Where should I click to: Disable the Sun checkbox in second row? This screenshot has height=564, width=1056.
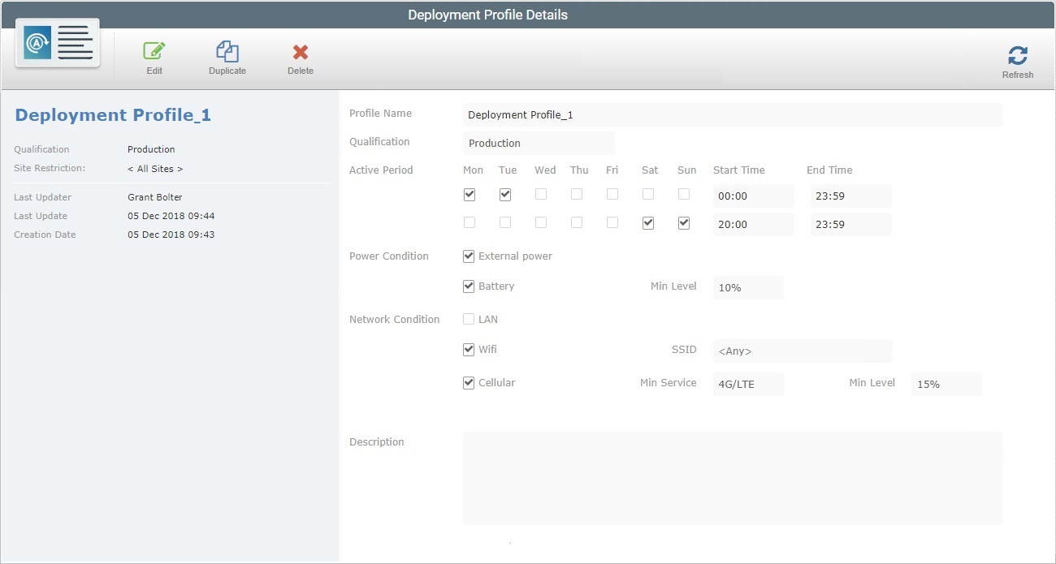(x=683, y=222)
